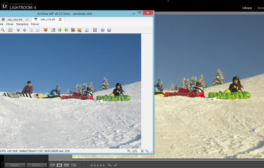Go to next image with right arrow

click(24, 30)
